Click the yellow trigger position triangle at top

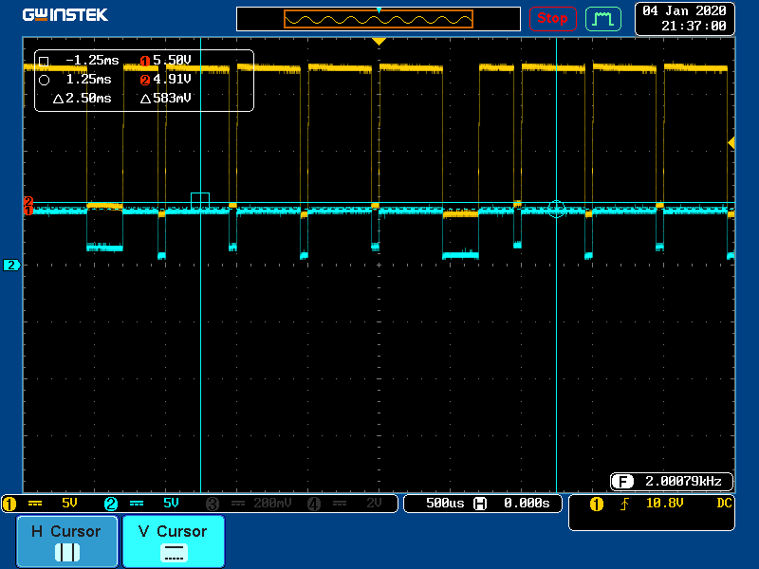(x=379, y=42)
